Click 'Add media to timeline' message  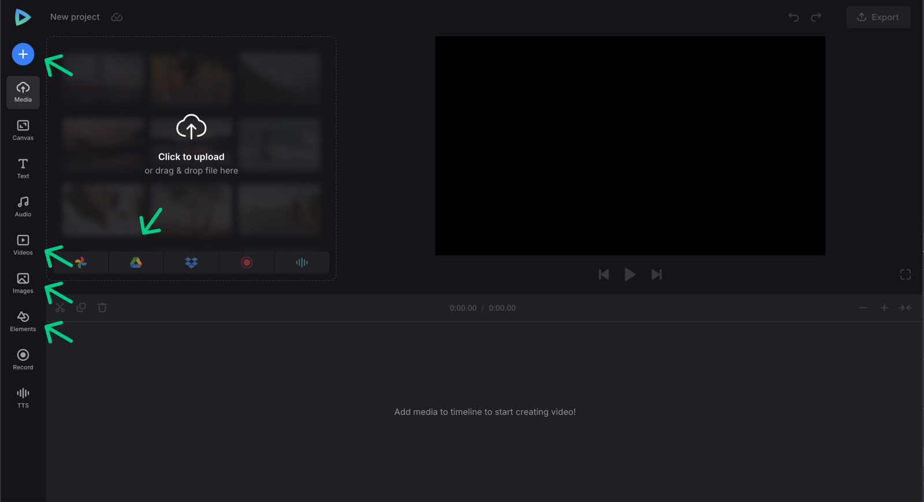[485, 412]
